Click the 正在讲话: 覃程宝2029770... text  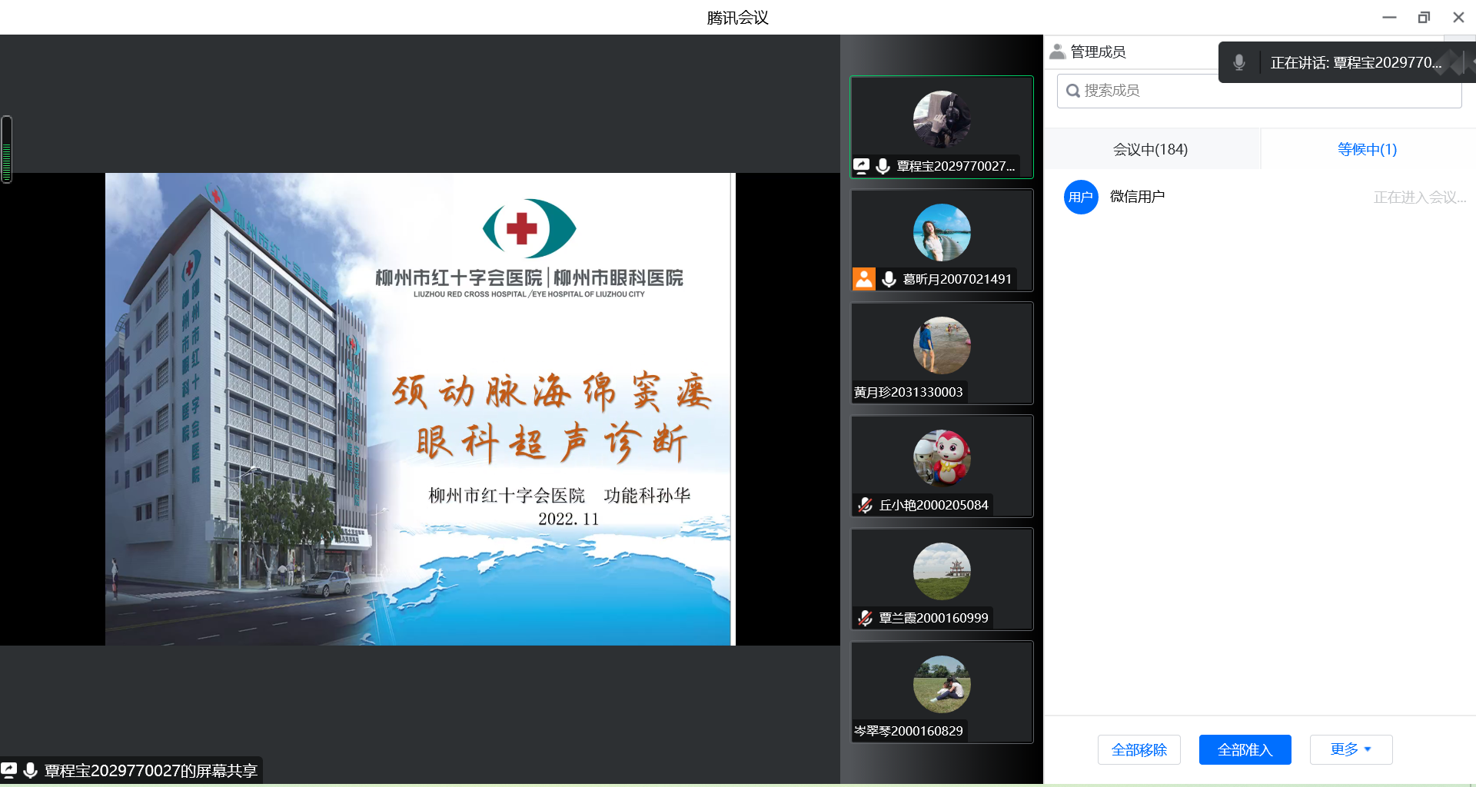click(1356, 62)
